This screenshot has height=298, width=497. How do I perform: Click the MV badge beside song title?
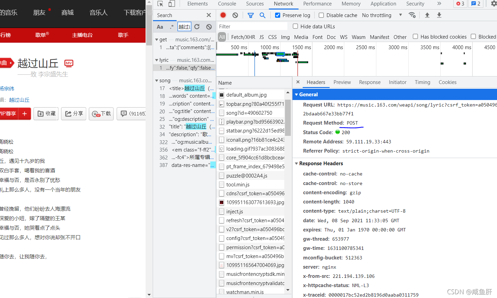(x=69, y=63)
